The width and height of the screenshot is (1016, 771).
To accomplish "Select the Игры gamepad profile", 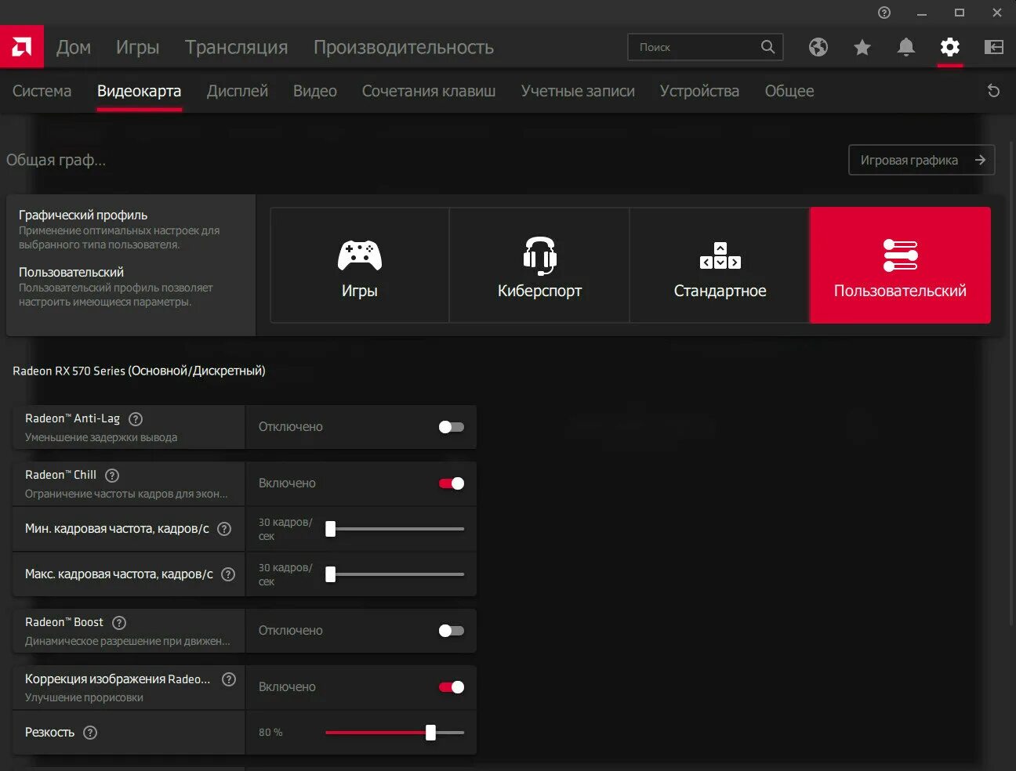I will pos(360,265).
